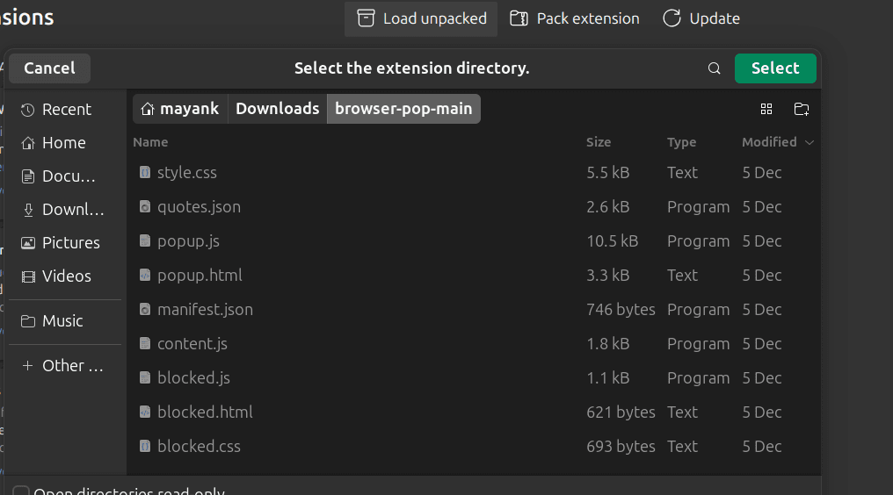Click the Load unpacked button
This screenshot has width=893, height=495.
[x=421, y=18]
